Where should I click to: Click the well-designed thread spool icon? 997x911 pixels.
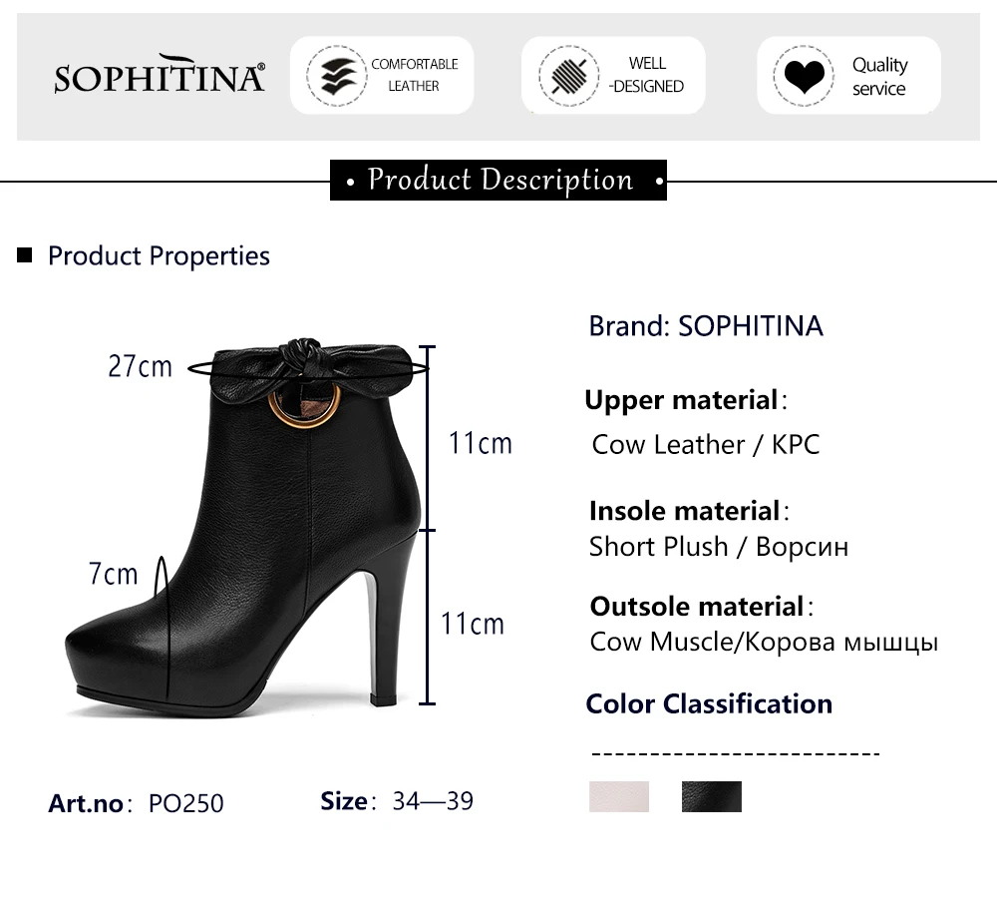coord(568,76)
